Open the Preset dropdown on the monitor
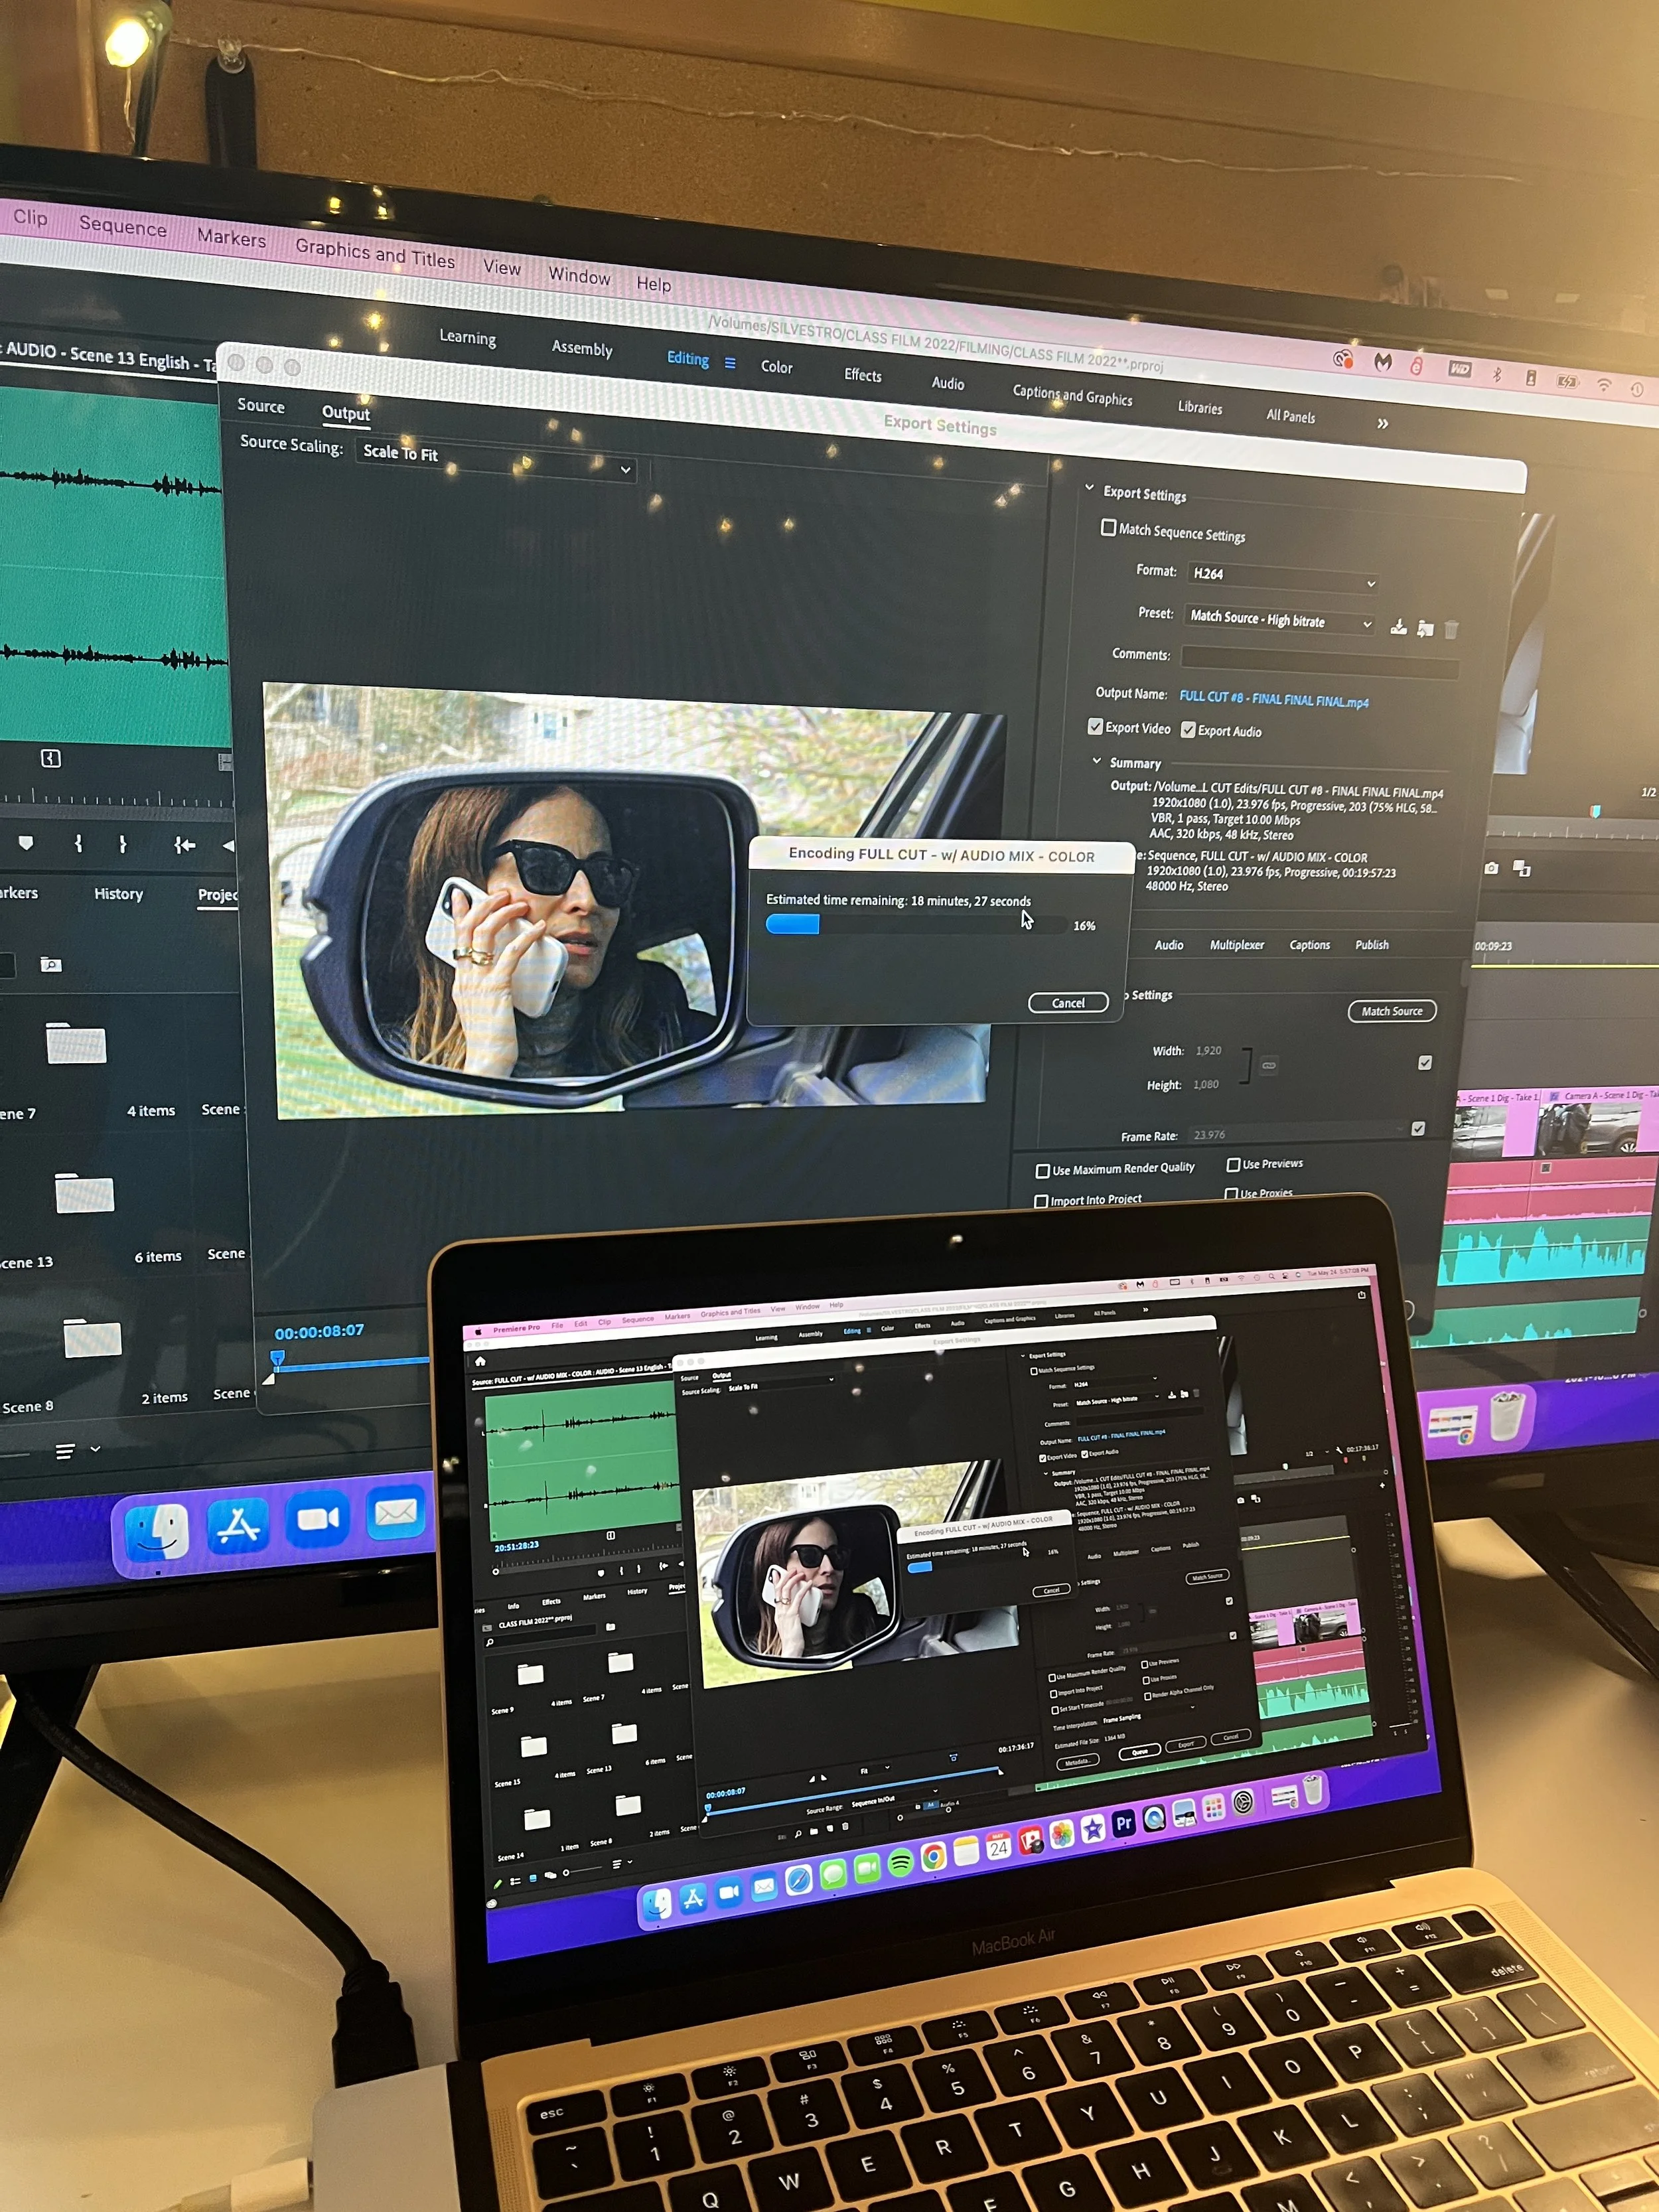Image resolution: width=1659 pixels, height=2212 pixels. [x=1279, y=620]
